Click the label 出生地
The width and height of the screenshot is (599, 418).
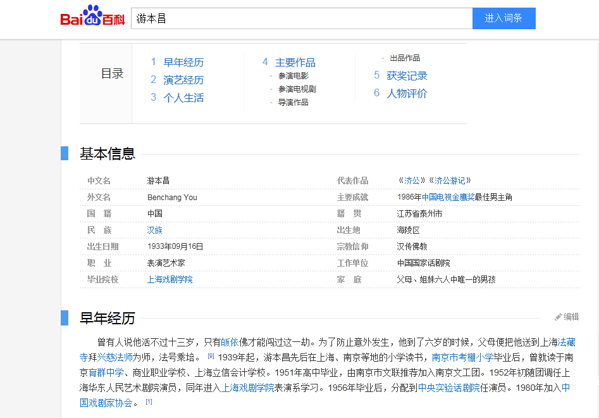(349, 231)
